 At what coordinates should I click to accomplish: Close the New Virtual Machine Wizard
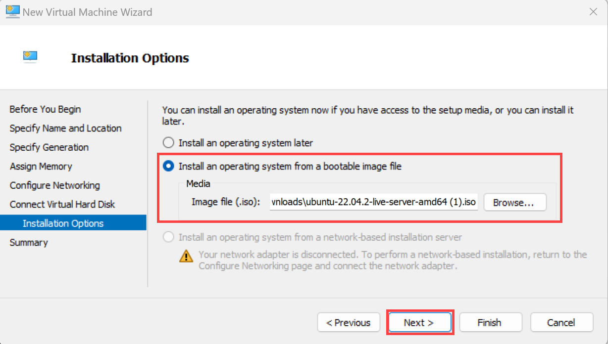[x=593, y=12]
